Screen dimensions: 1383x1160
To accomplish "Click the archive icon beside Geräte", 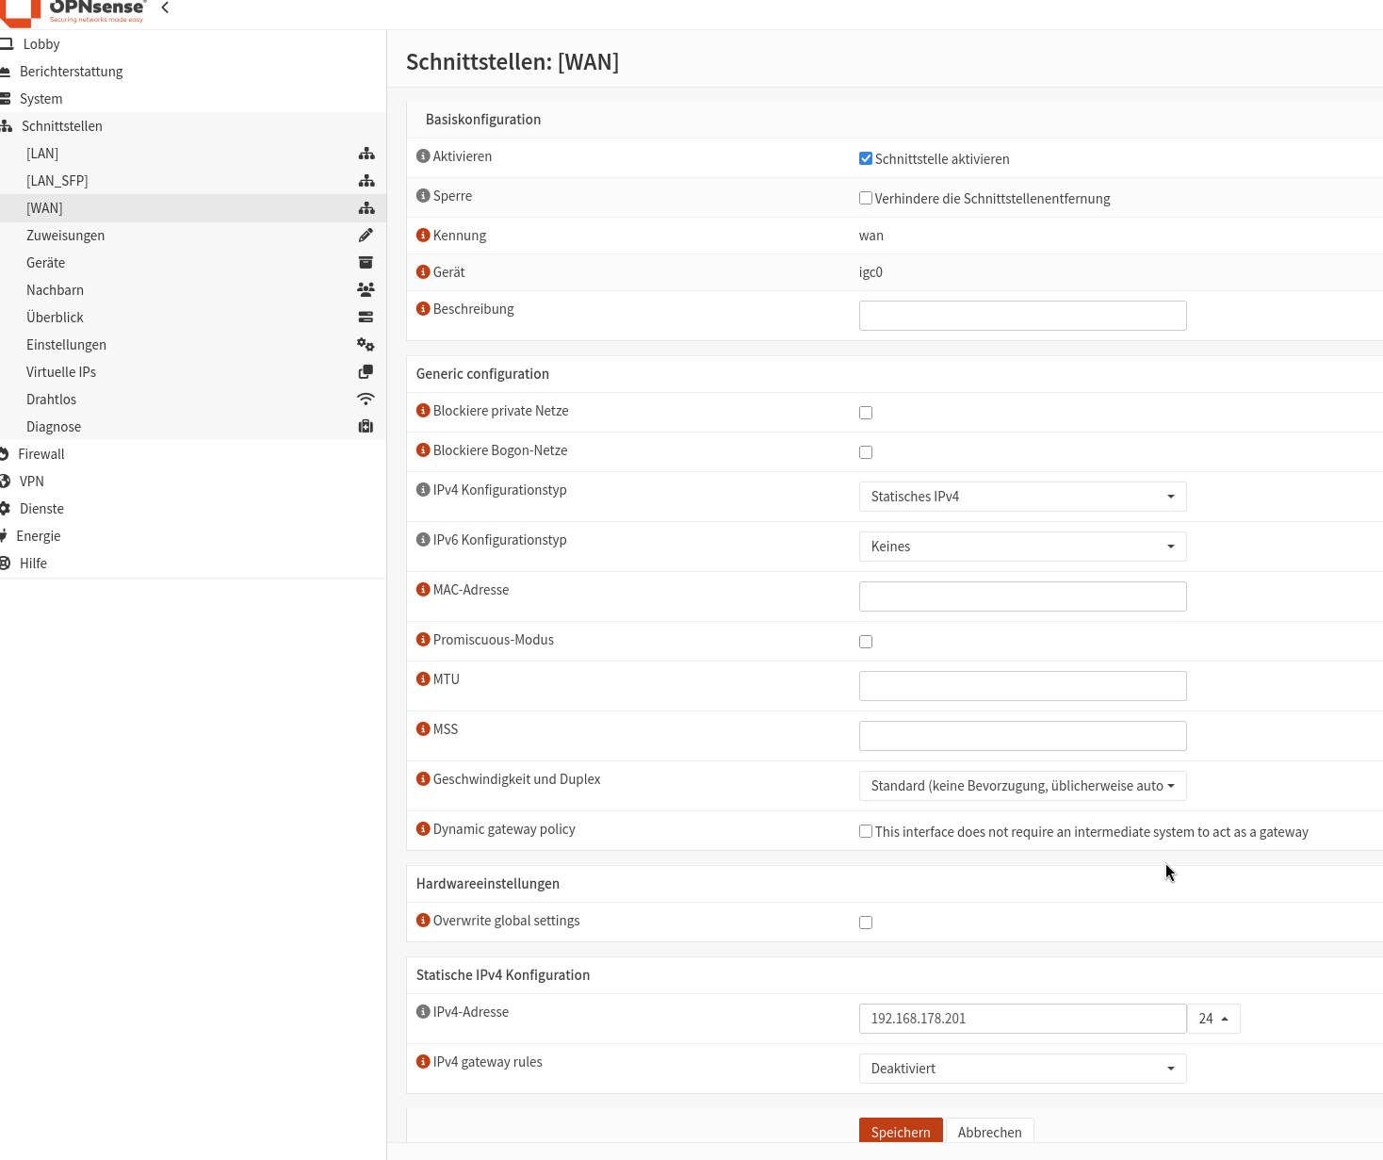I will [x=366, y=263].
